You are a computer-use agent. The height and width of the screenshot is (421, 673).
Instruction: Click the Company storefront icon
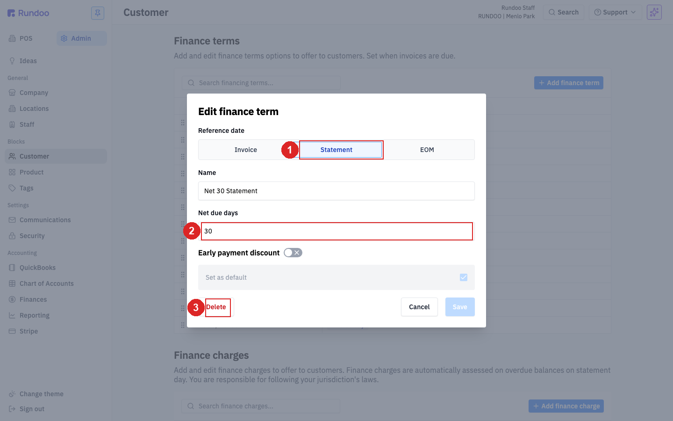12,93
